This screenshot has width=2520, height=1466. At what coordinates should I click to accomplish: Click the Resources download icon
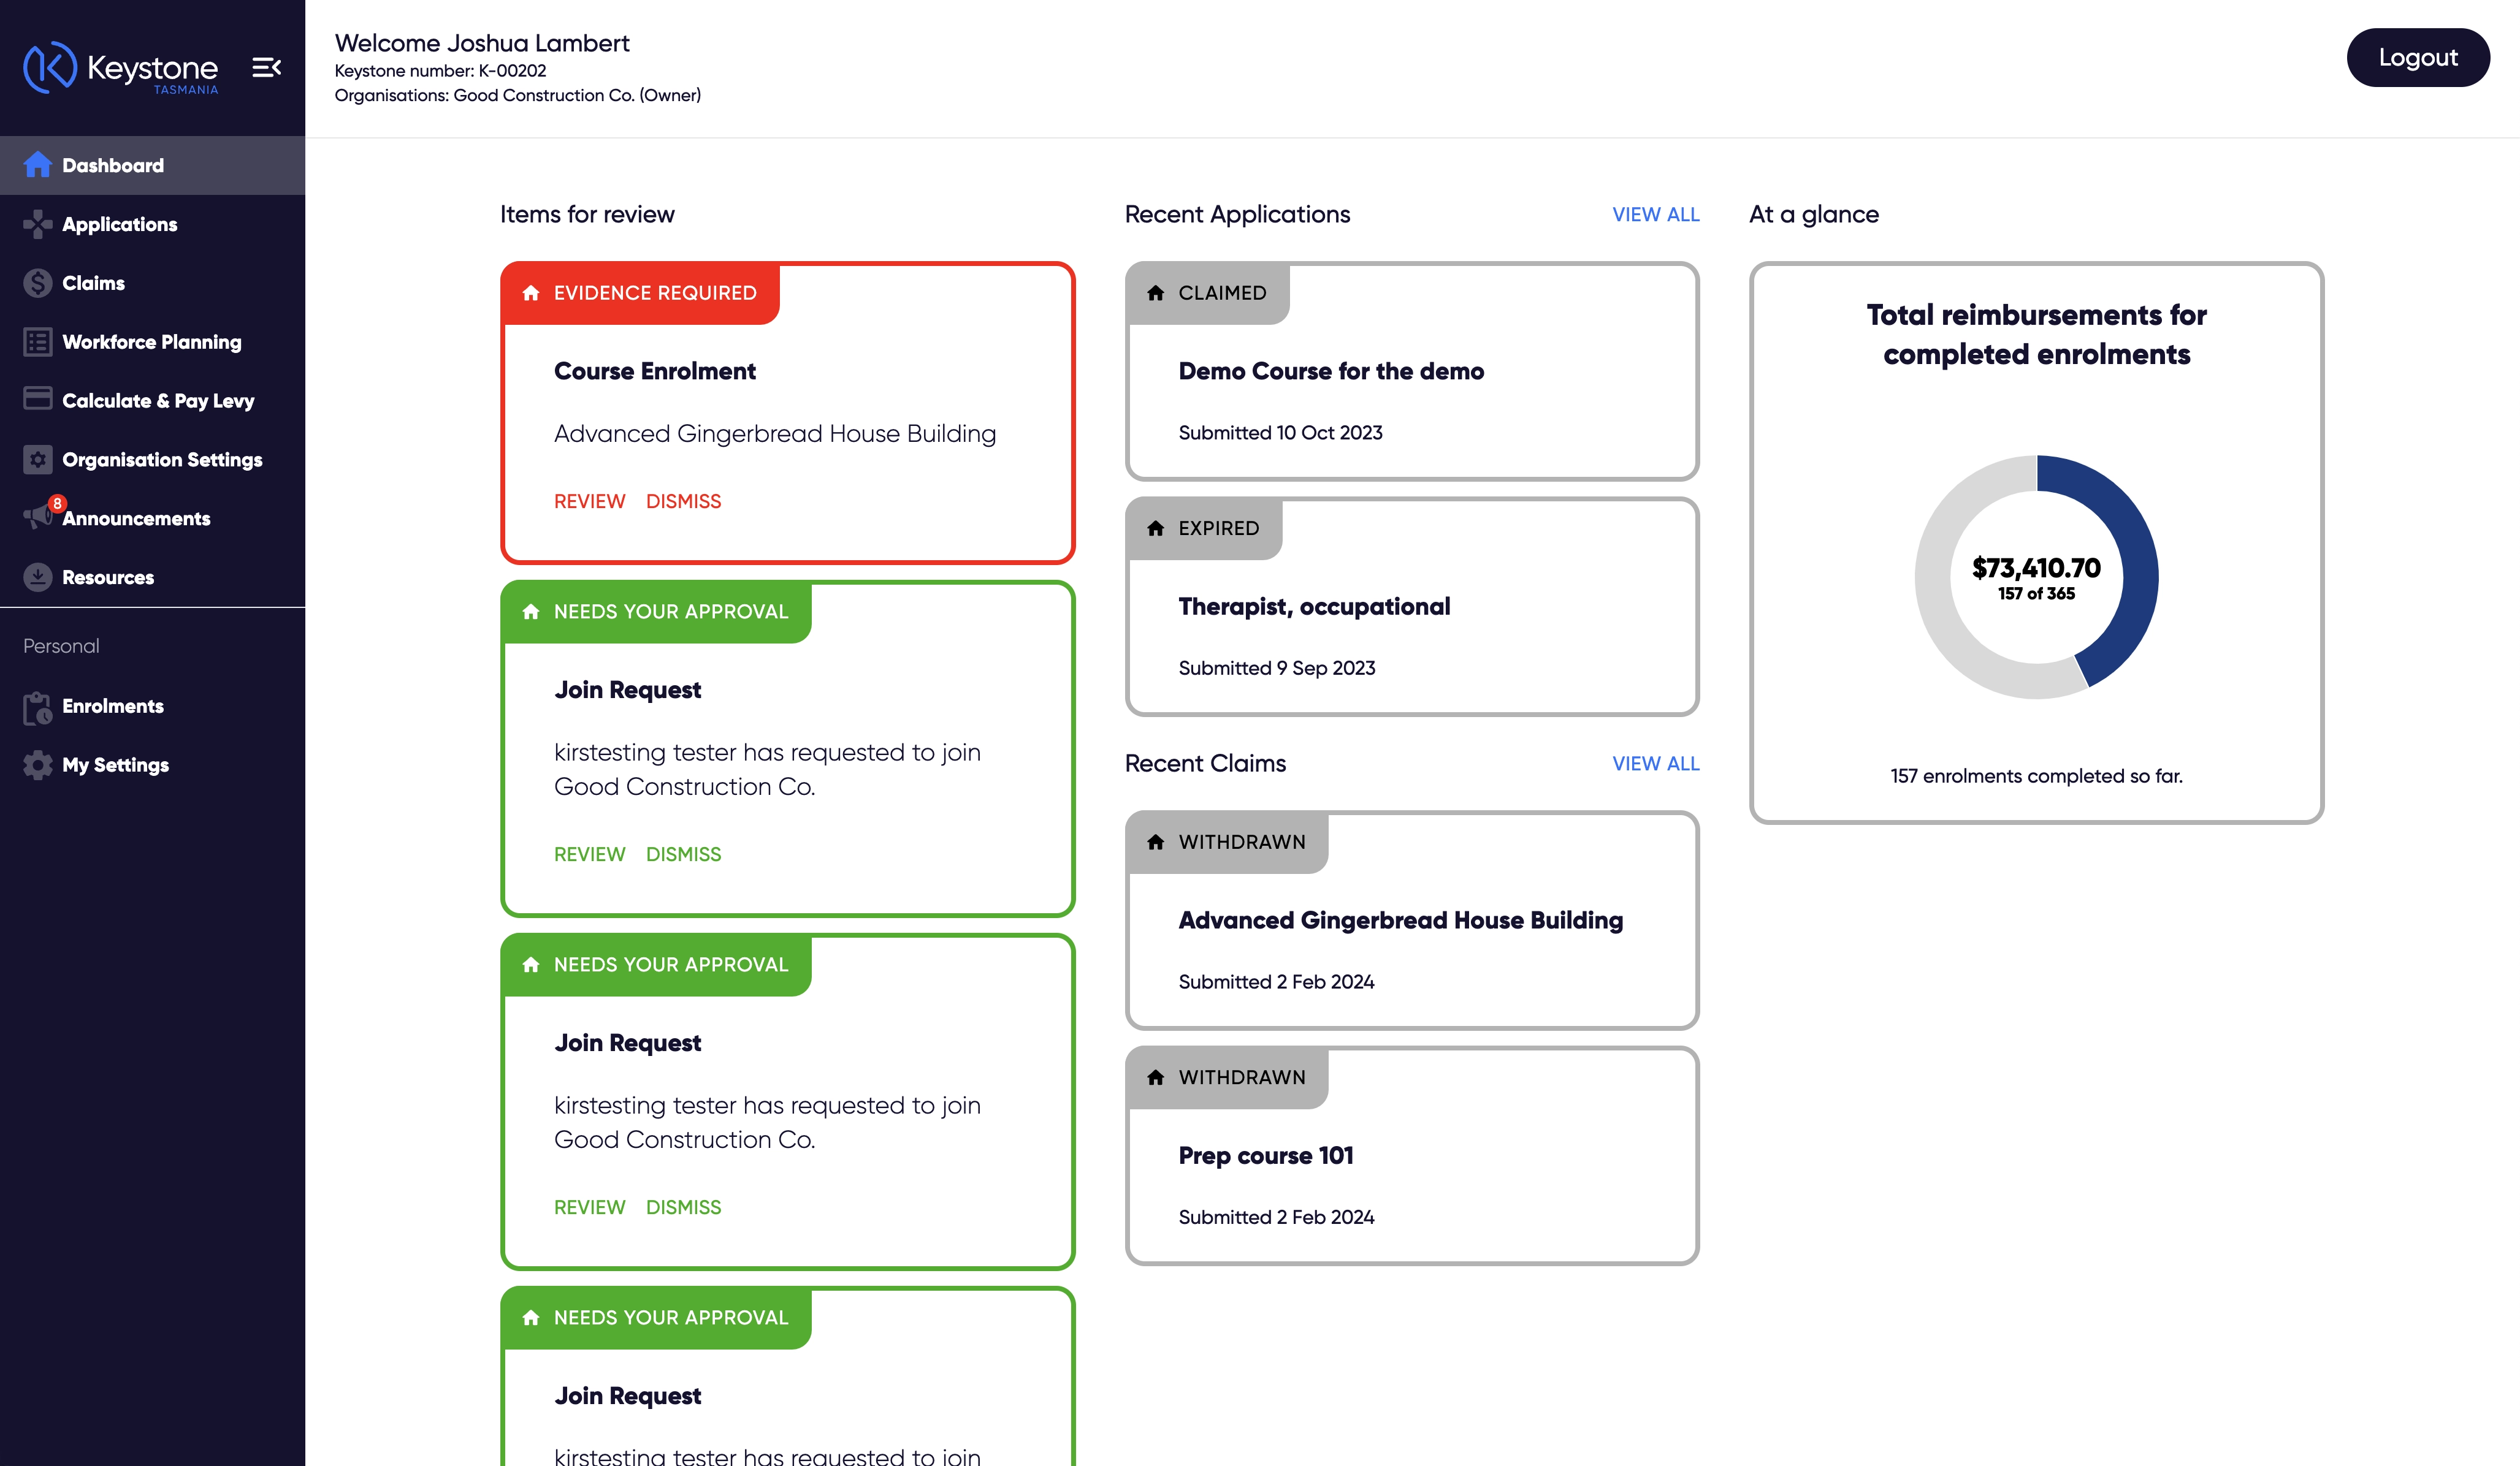37,577
